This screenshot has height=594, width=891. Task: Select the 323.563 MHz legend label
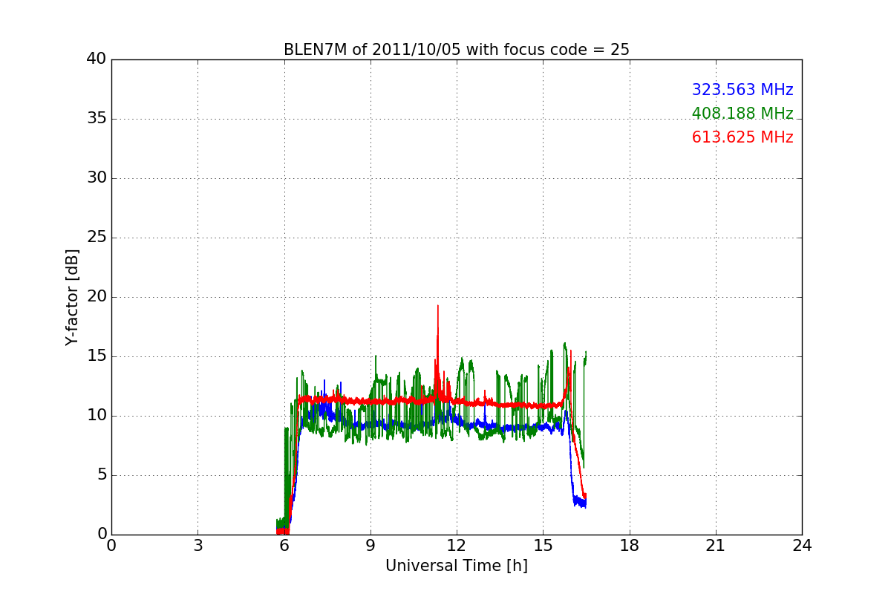click(742, 90)
